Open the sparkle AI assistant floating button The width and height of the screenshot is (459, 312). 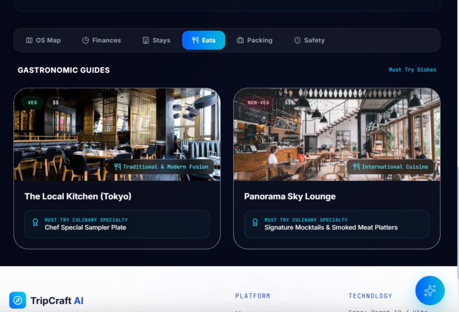430,290
